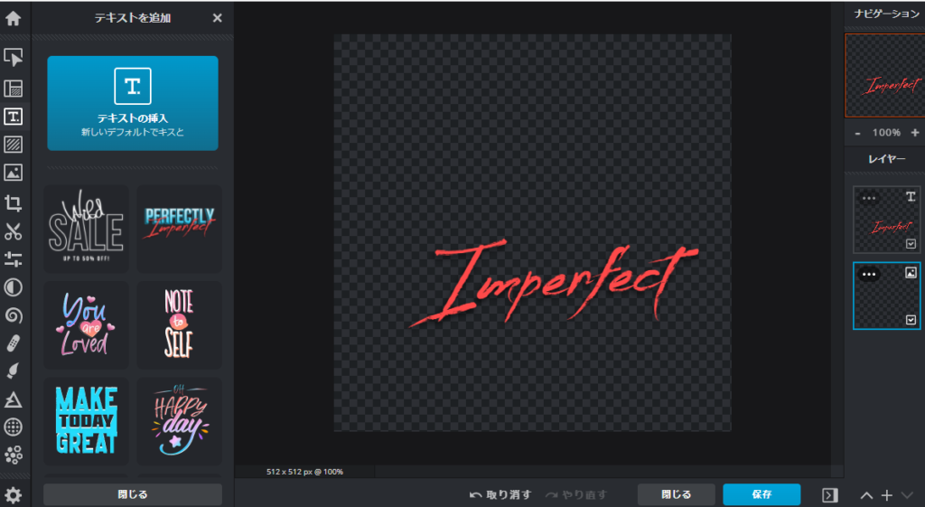Zoom in with plus in navigator
The height and width of the screenshot is (507, 925).
(915, 133)
